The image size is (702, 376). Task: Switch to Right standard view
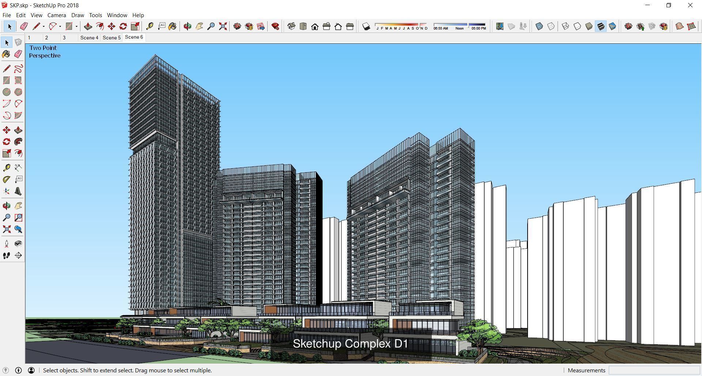[327, 26]
